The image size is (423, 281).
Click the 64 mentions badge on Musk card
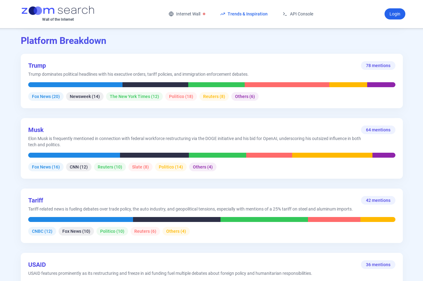click(378, 130)
